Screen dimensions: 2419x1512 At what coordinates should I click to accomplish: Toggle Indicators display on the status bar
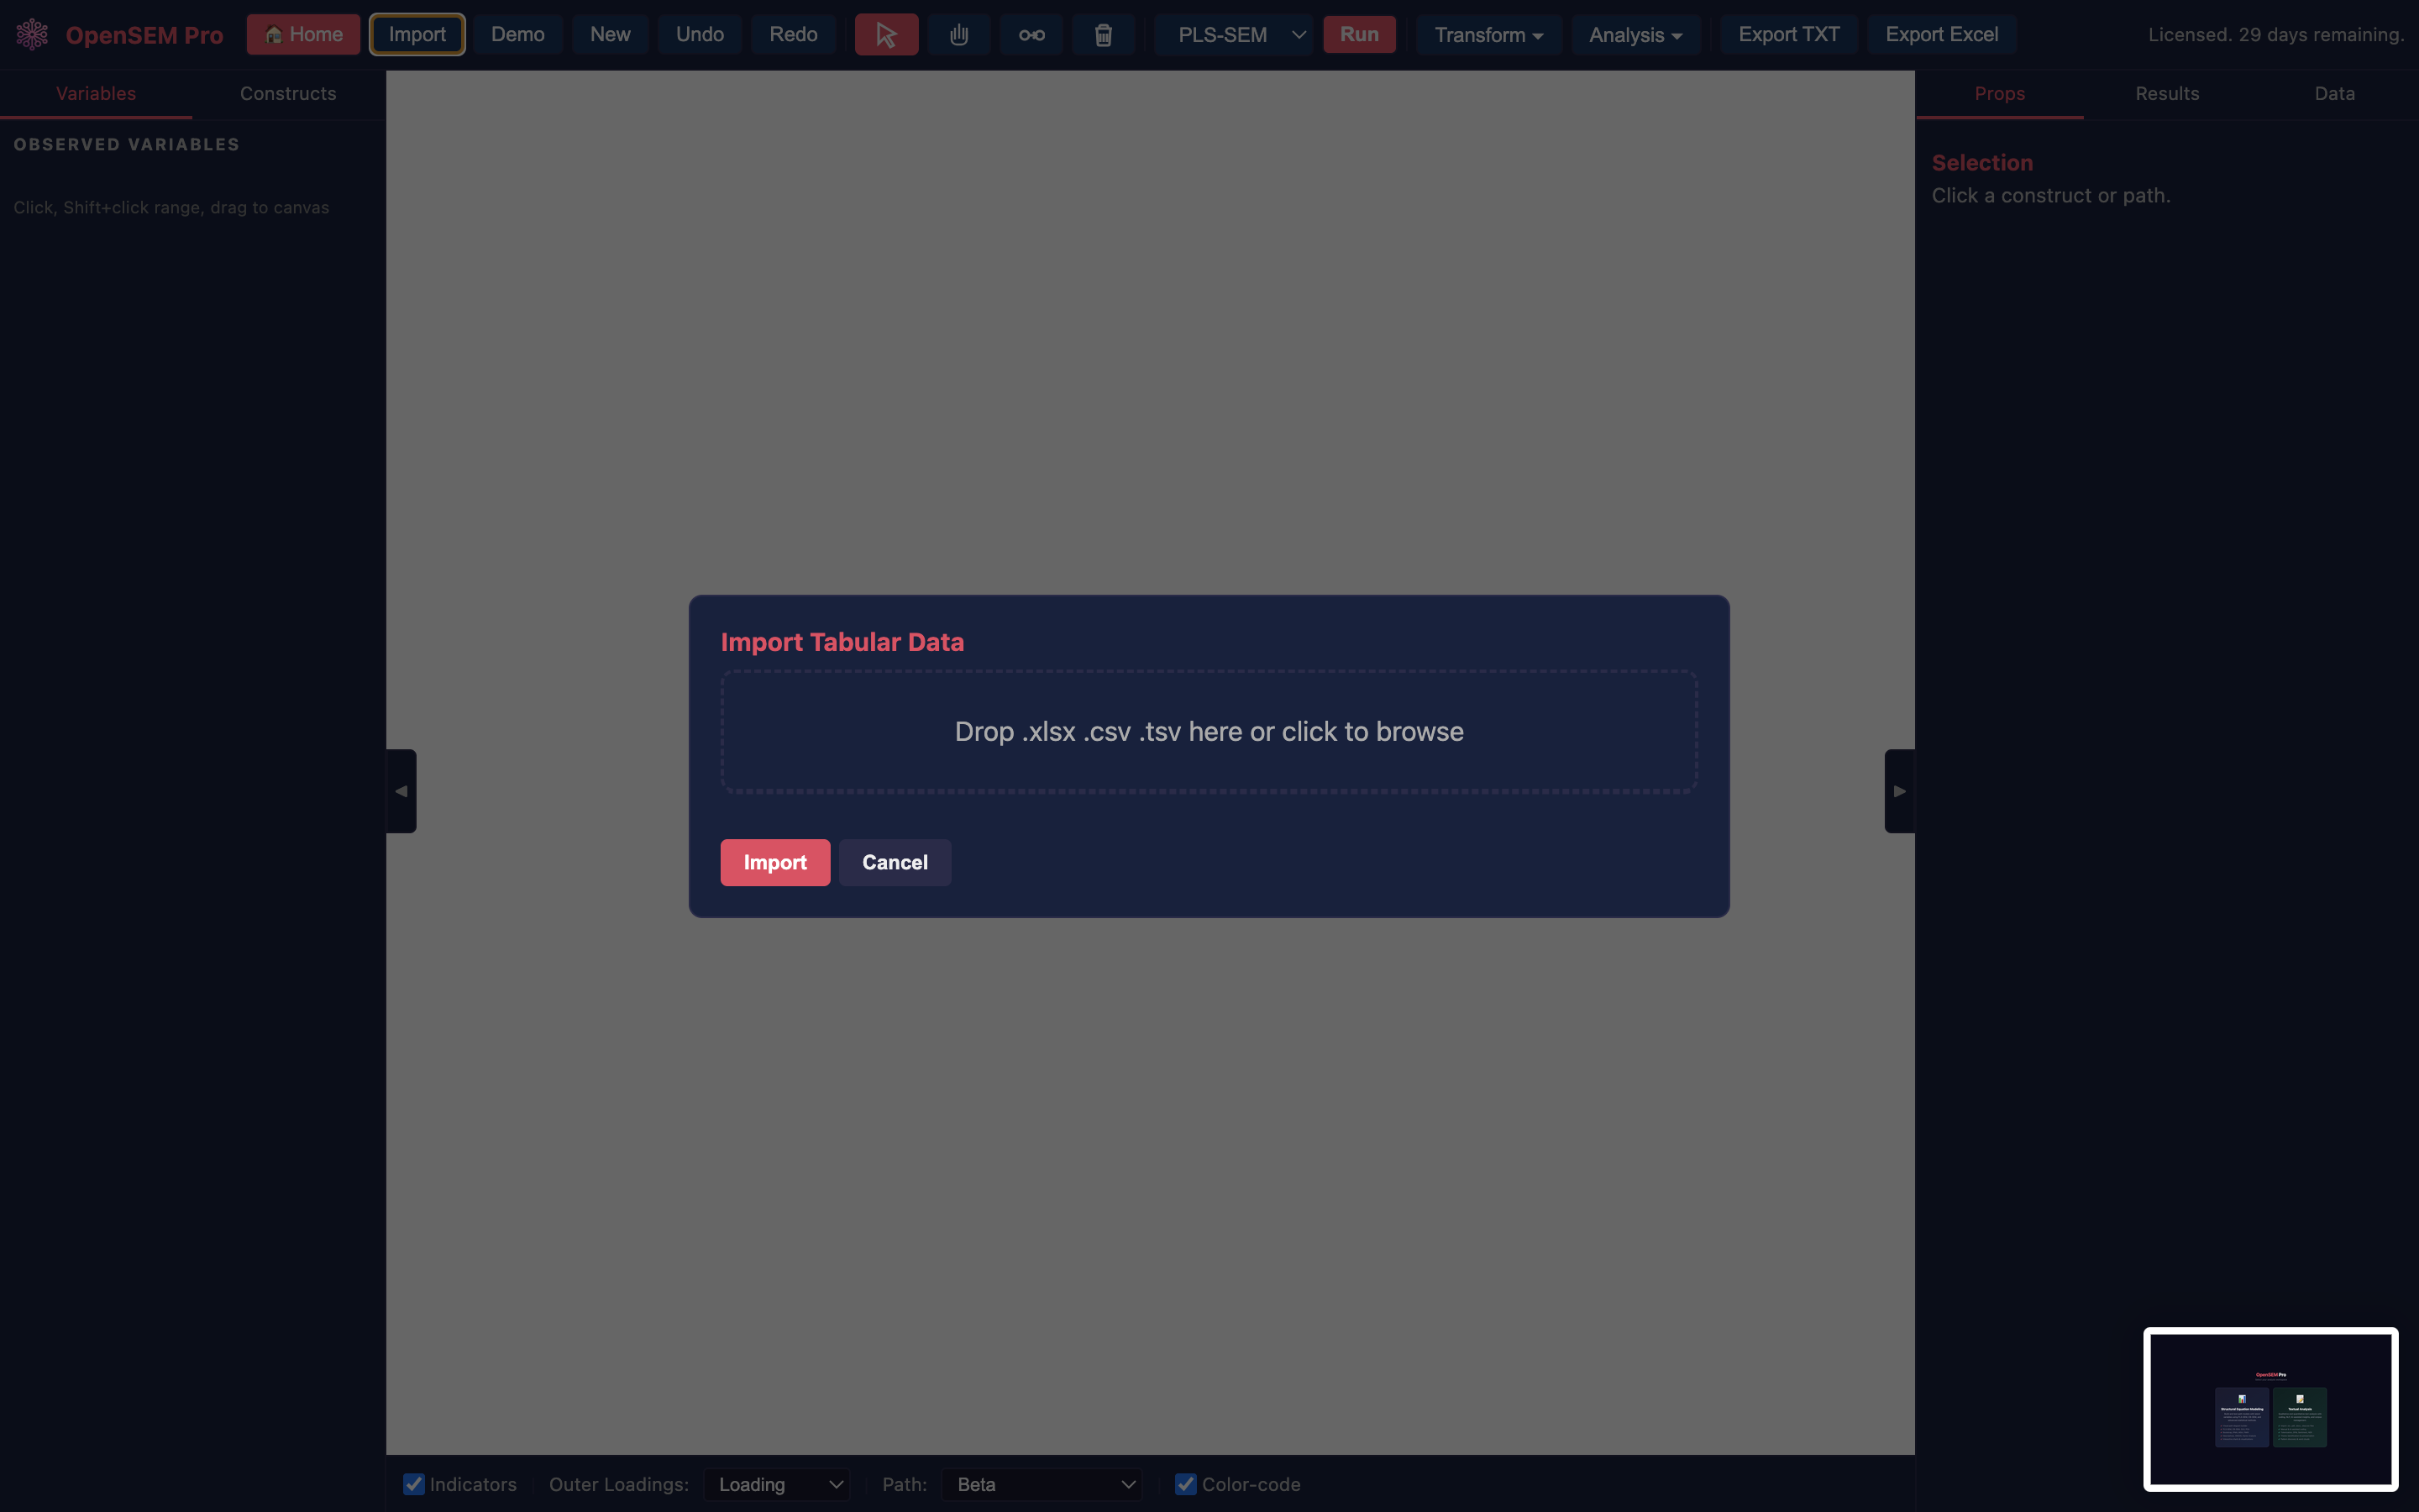(x=414, y=1484)
